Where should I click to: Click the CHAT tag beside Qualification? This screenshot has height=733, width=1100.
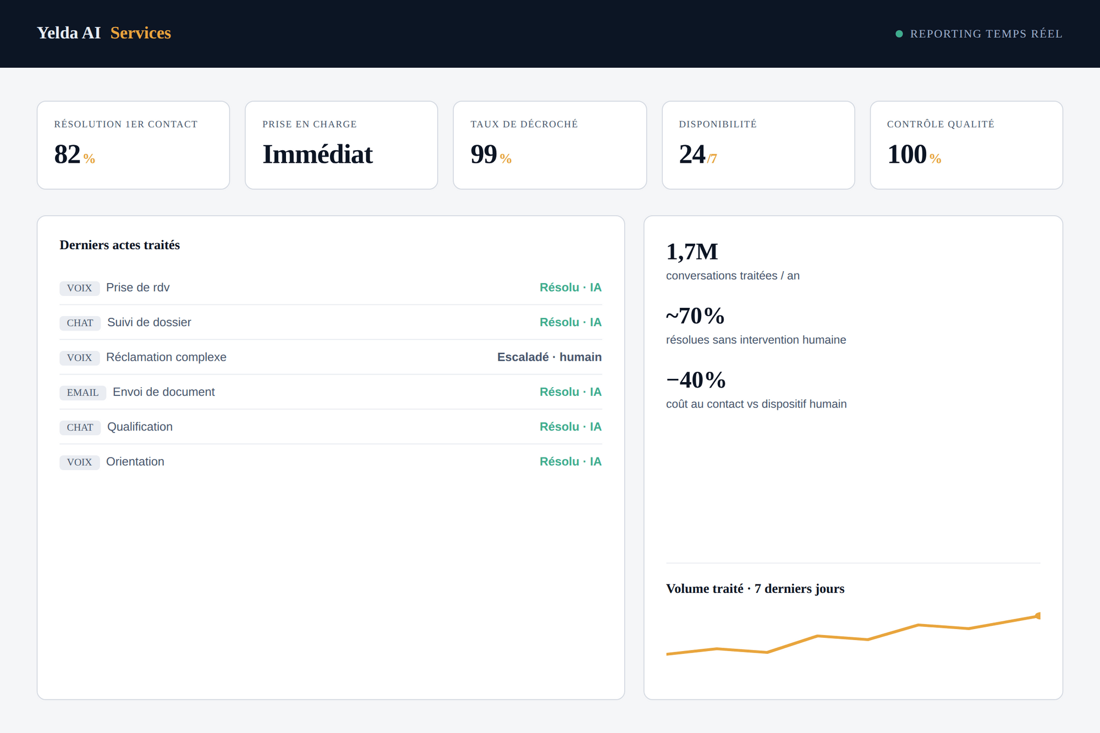pyautogui.click(x=80, y=427)
